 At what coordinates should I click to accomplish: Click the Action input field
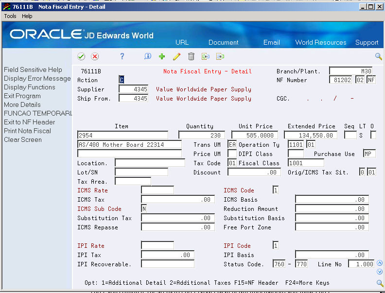click(122, 80)
